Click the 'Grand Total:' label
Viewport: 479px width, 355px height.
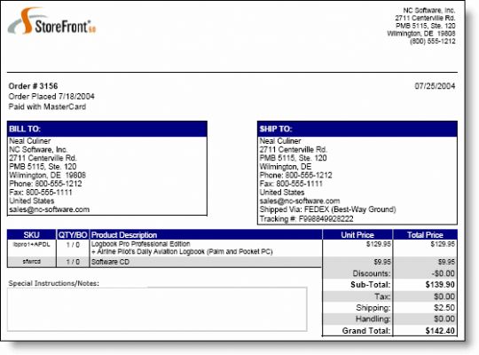[366, 330]
